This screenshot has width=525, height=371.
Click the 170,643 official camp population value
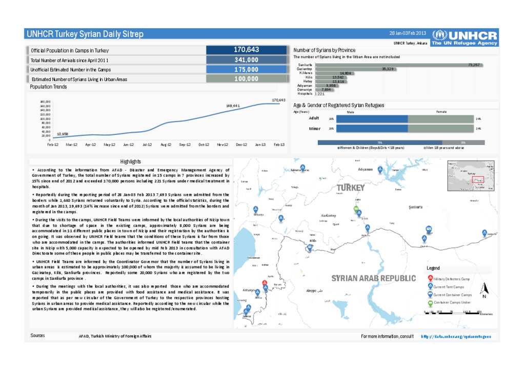pyautogui.click(x=247, y=50)
